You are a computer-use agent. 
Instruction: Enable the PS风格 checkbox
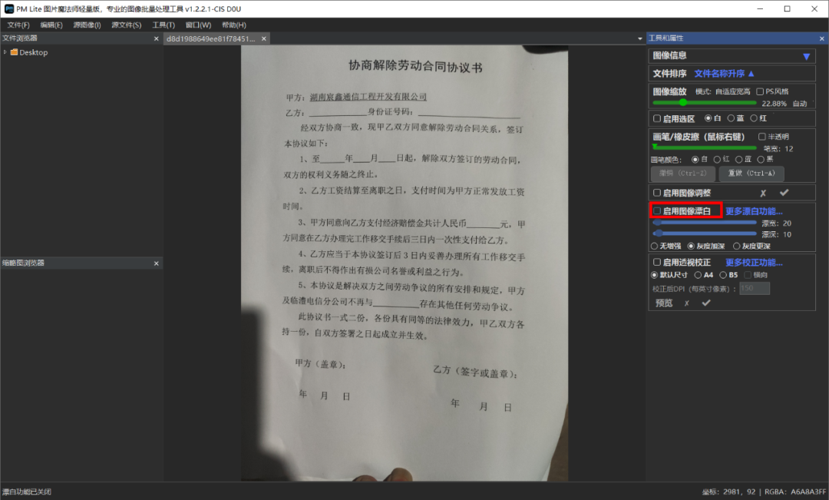pyautogui.click(x=760, y=91)
